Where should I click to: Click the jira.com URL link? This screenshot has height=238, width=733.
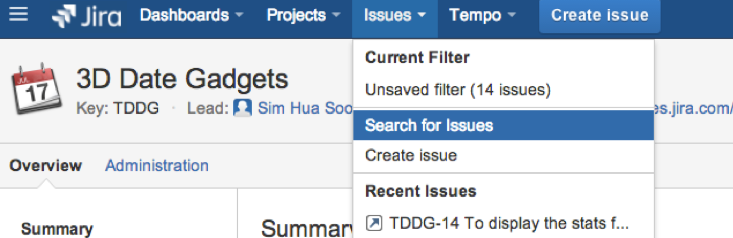(x=693, y=108)
